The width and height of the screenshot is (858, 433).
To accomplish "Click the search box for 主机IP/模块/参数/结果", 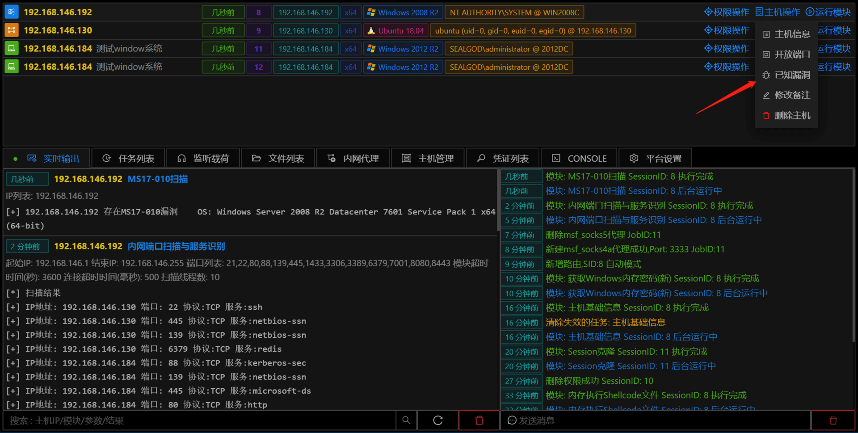I will coord(200,420).
